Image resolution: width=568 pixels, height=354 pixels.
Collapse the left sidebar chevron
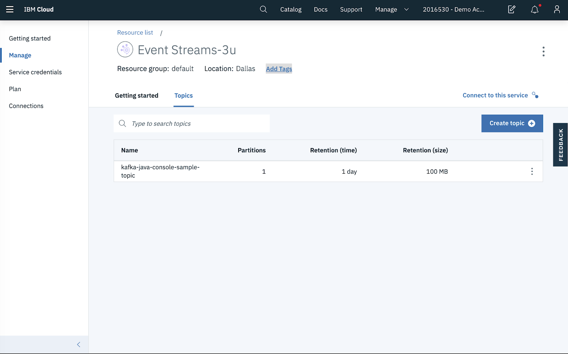point(78,344)
